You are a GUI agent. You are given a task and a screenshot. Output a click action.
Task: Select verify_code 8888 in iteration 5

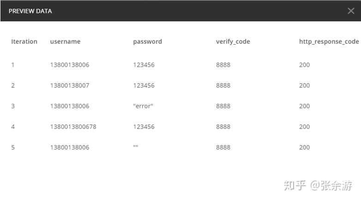(223, 147)
